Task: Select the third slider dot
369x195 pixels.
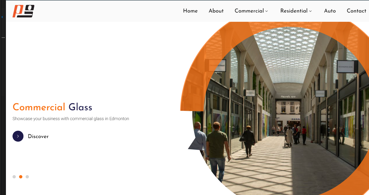Action: tap(27, 177)
